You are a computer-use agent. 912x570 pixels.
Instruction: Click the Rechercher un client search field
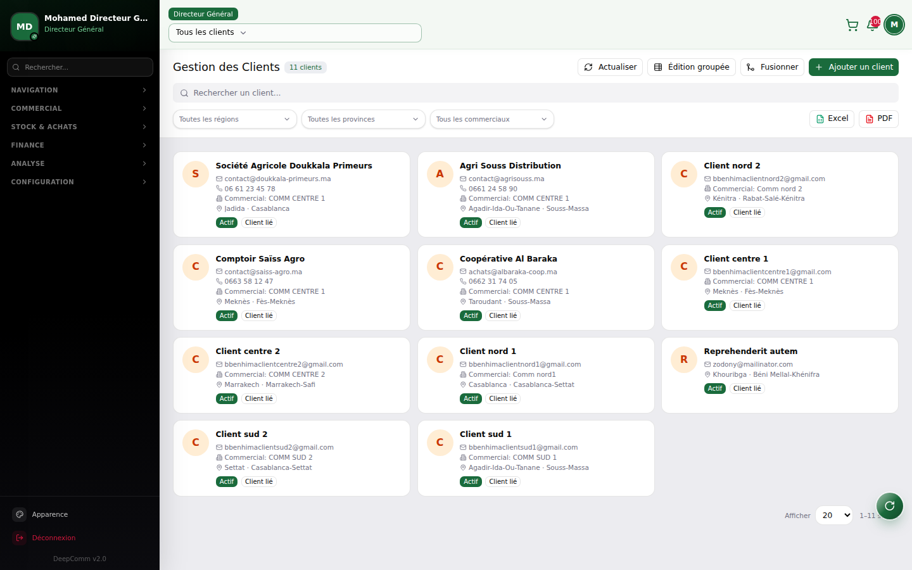point(536,93)
